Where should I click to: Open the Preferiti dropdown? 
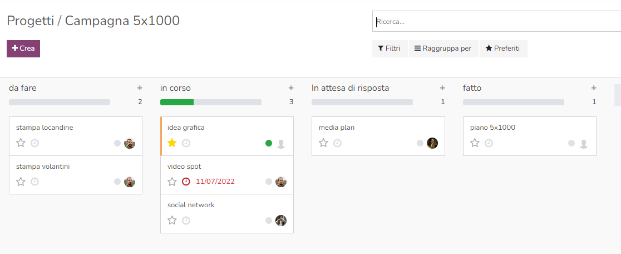(503, 48)
